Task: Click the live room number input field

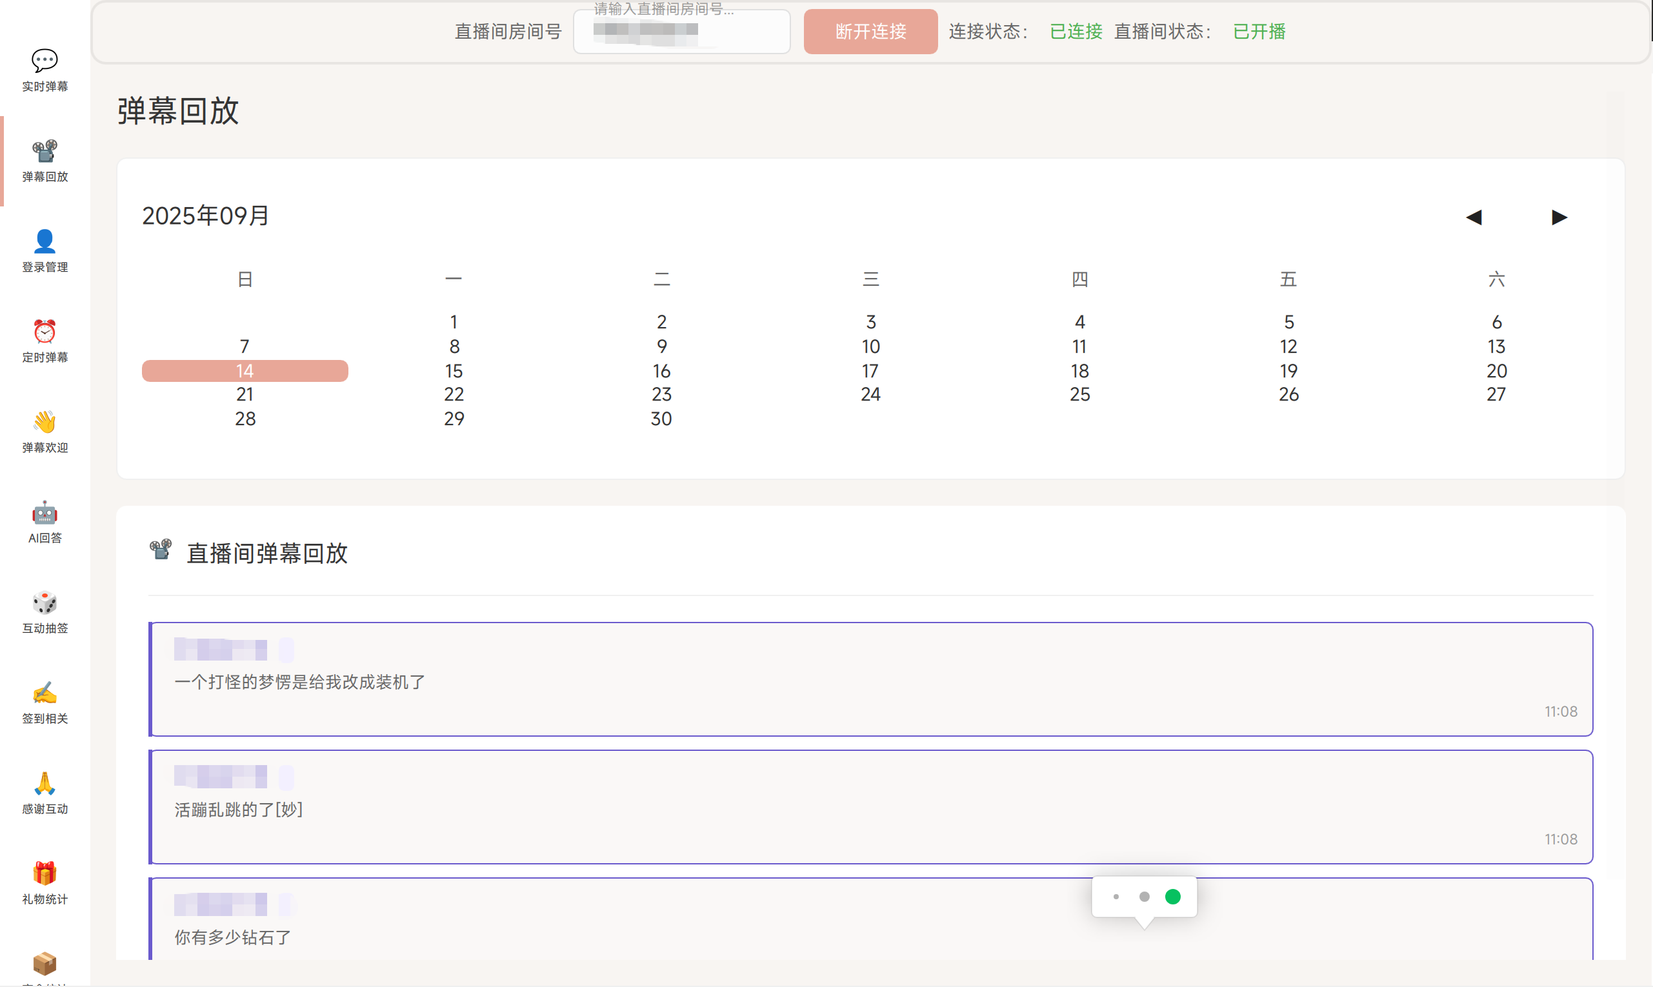Action: [681, 31]
